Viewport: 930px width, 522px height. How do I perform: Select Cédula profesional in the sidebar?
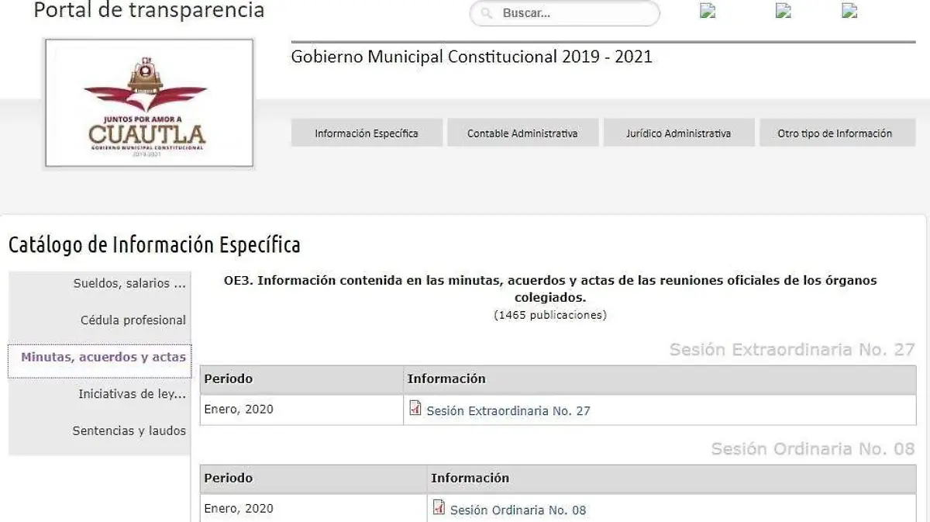pyautogui.click(x=133, y=320)
